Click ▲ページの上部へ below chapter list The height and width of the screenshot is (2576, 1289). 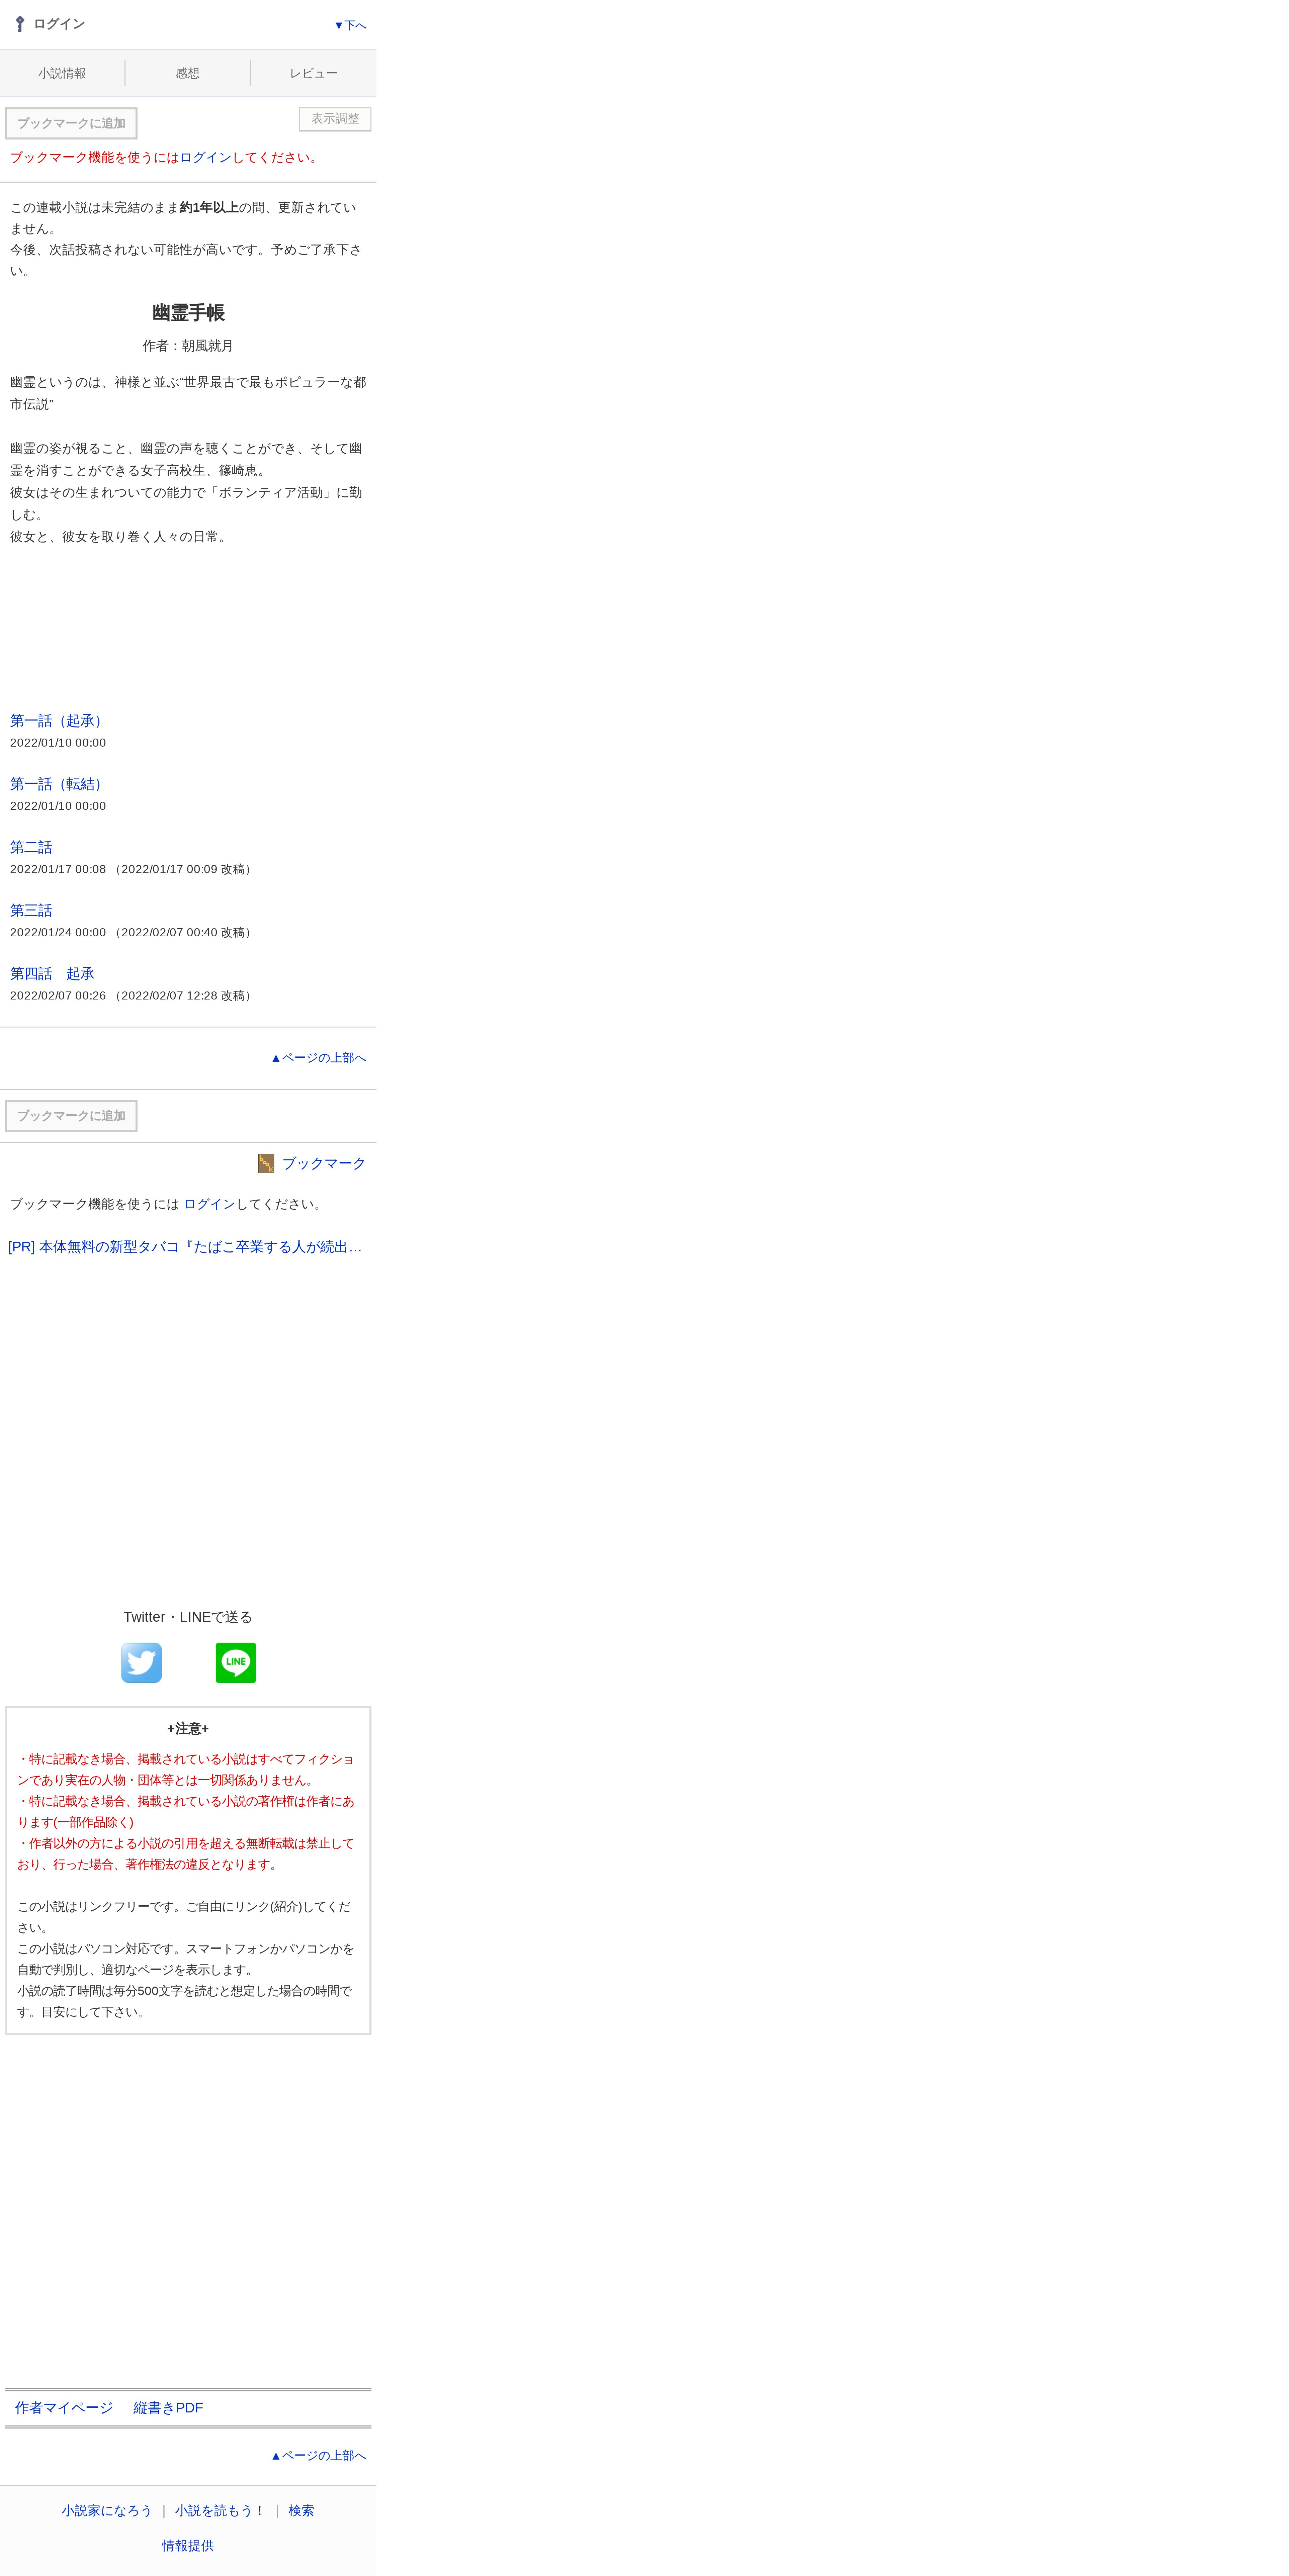[x=318, y=1058]
